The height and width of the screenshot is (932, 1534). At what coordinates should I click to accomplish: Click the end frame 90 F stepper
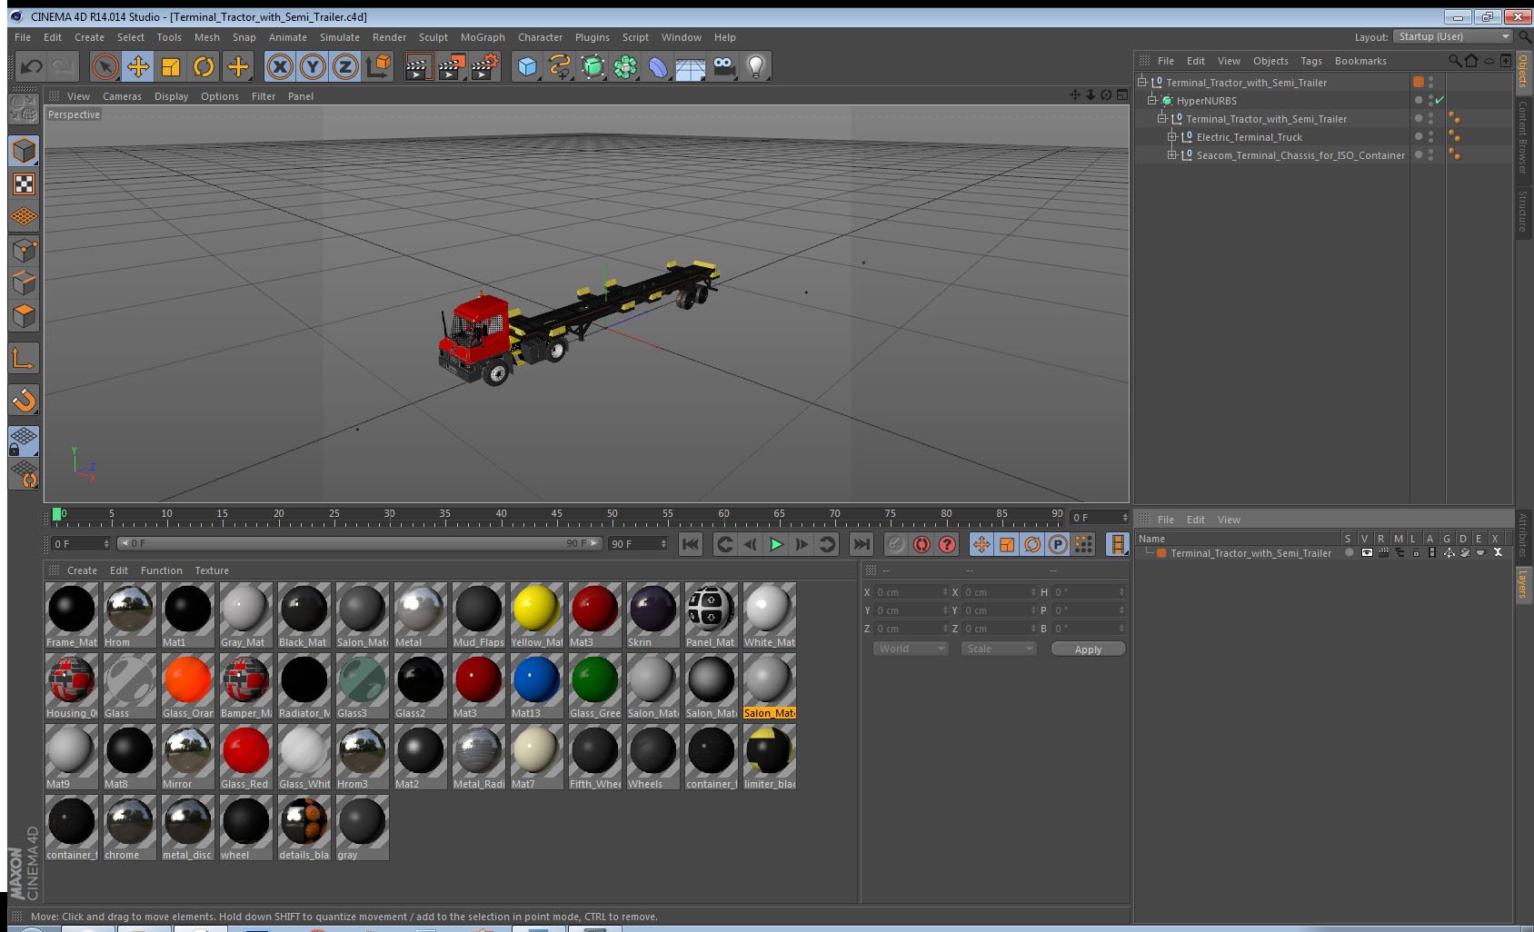663,544
